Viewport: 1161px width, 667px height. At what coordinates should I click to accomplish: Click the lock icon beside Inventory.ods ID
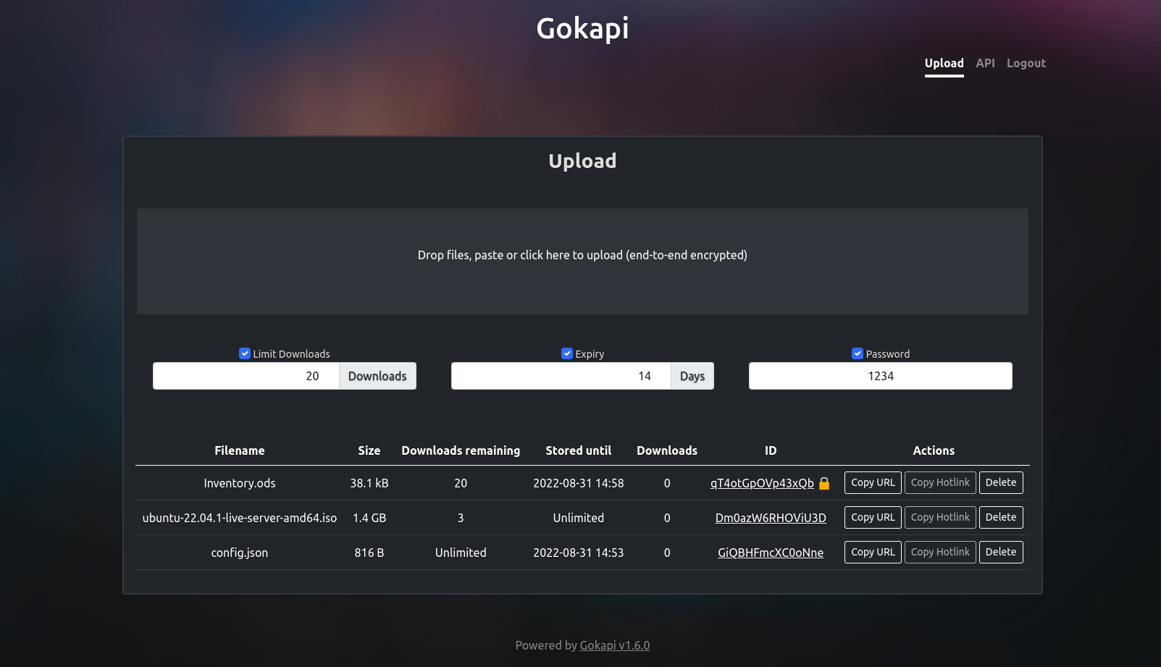coord(824,483)
